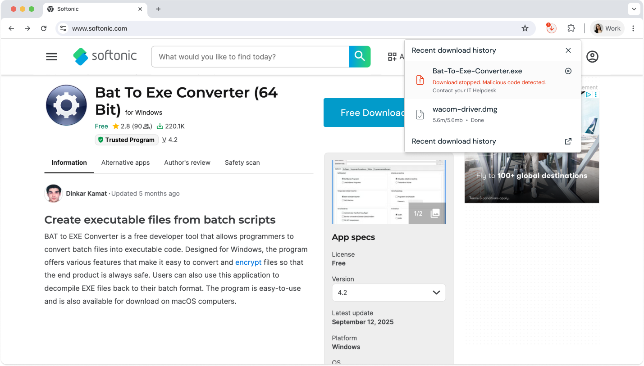Click the Fly to 100+ global destinations ad
Viewport: 644px width, 366px height.
point(532,176)
